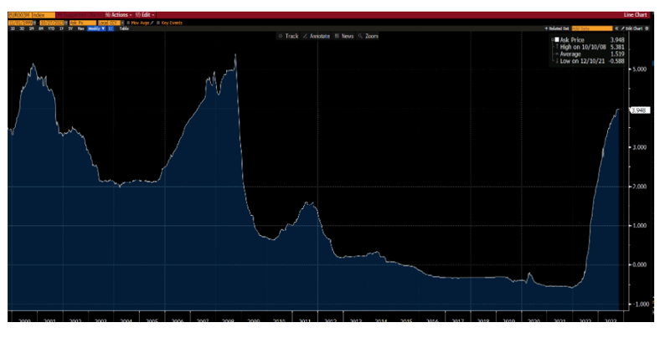Open the News overlay icon

tap(337, 36)
